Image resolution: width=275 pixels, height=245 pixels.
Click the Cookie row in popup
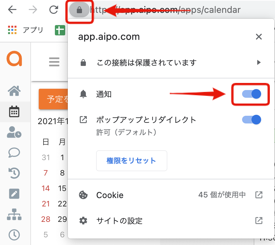coord(171,195)
